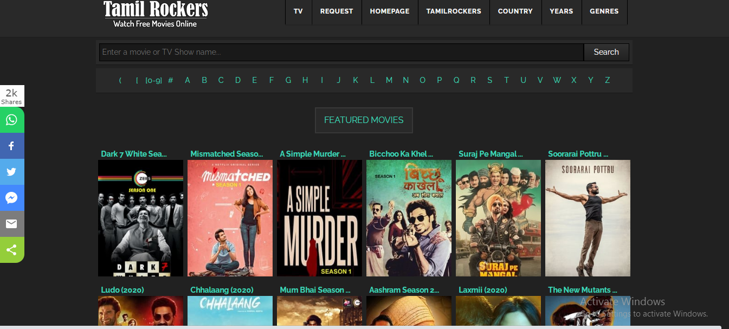
Task: Open the Suraj Pe Mangal title link
Action: pyautogui.click(x=491, y=154)
